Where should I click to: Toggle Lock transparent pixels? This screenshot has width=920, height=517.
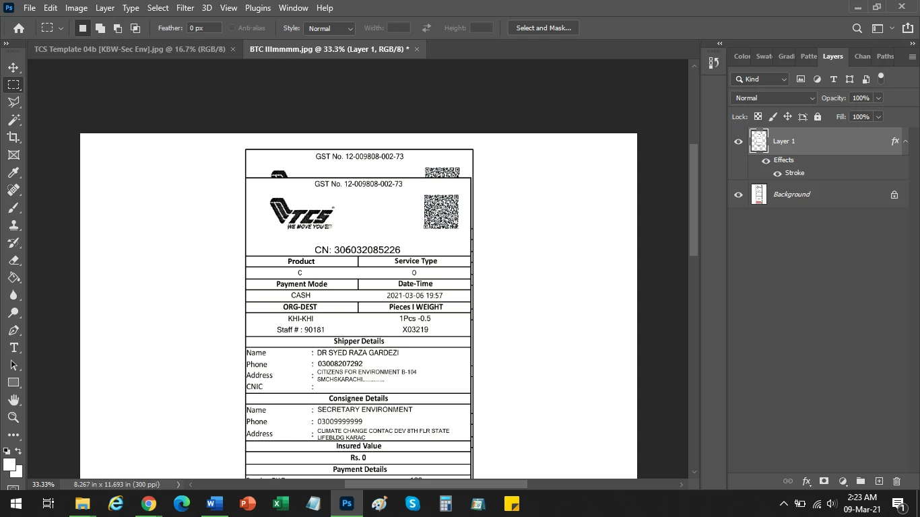[758, 116]
